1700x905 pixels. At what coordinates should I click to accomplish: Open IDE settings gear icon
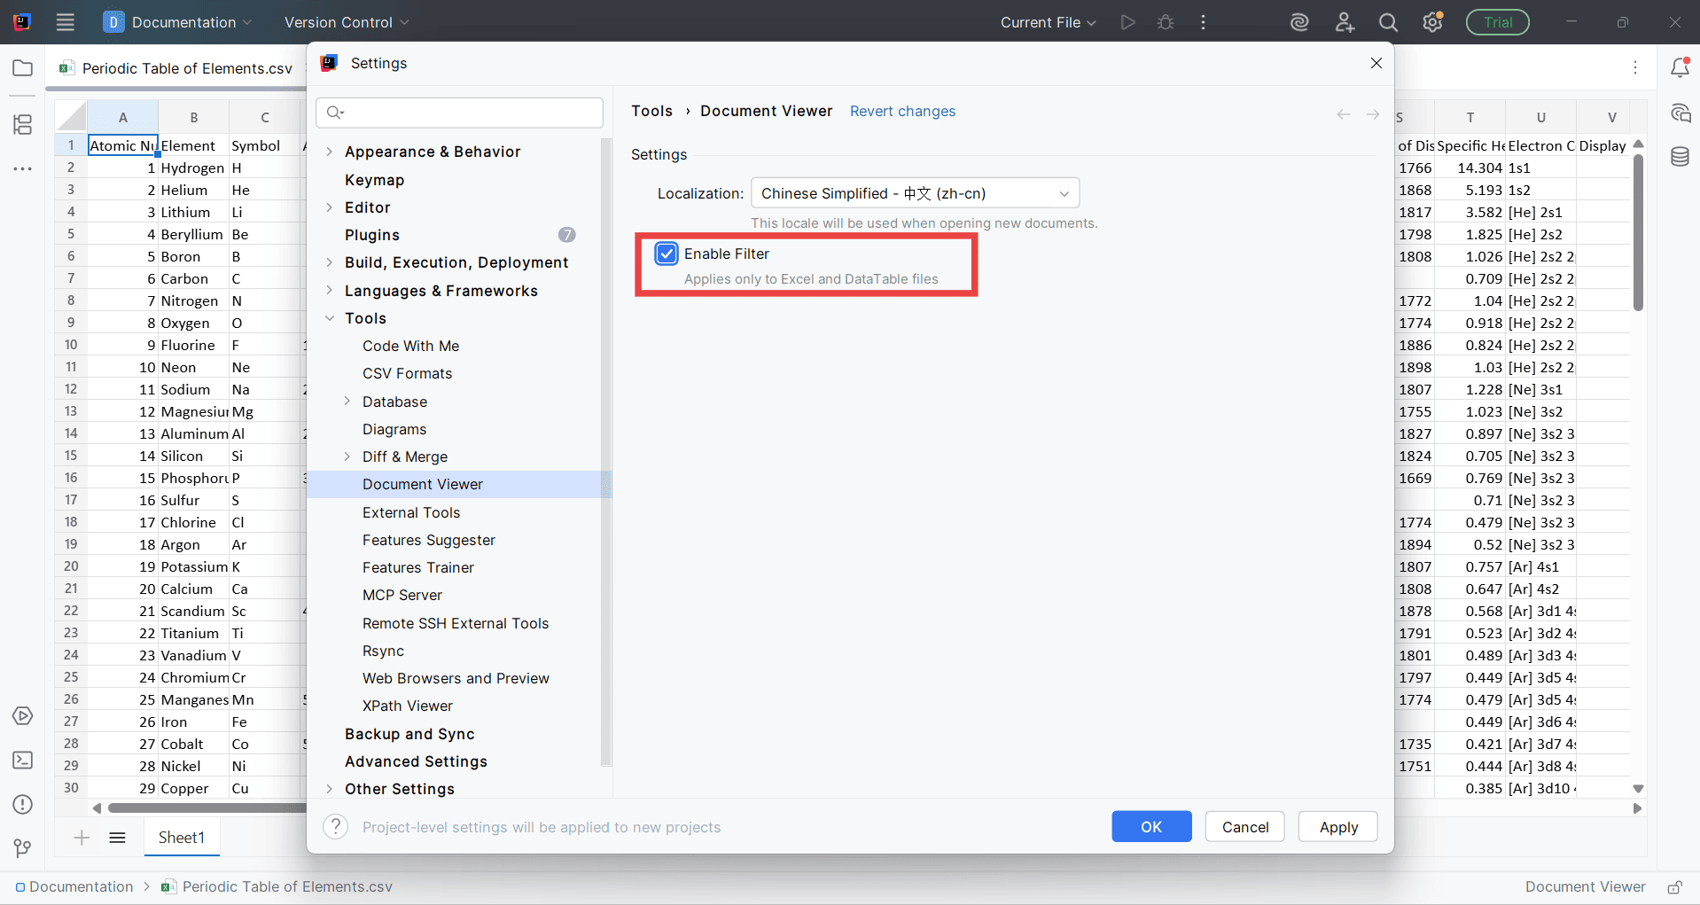click(x=1432, y=22)
